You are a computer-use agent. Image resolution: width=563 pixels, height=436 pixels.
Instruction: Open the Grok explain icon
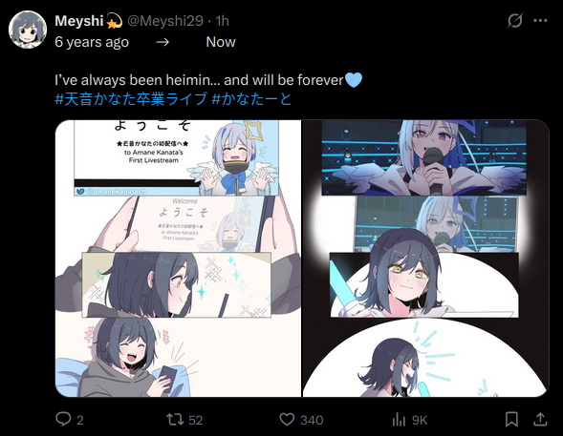[x=515, y=20]
